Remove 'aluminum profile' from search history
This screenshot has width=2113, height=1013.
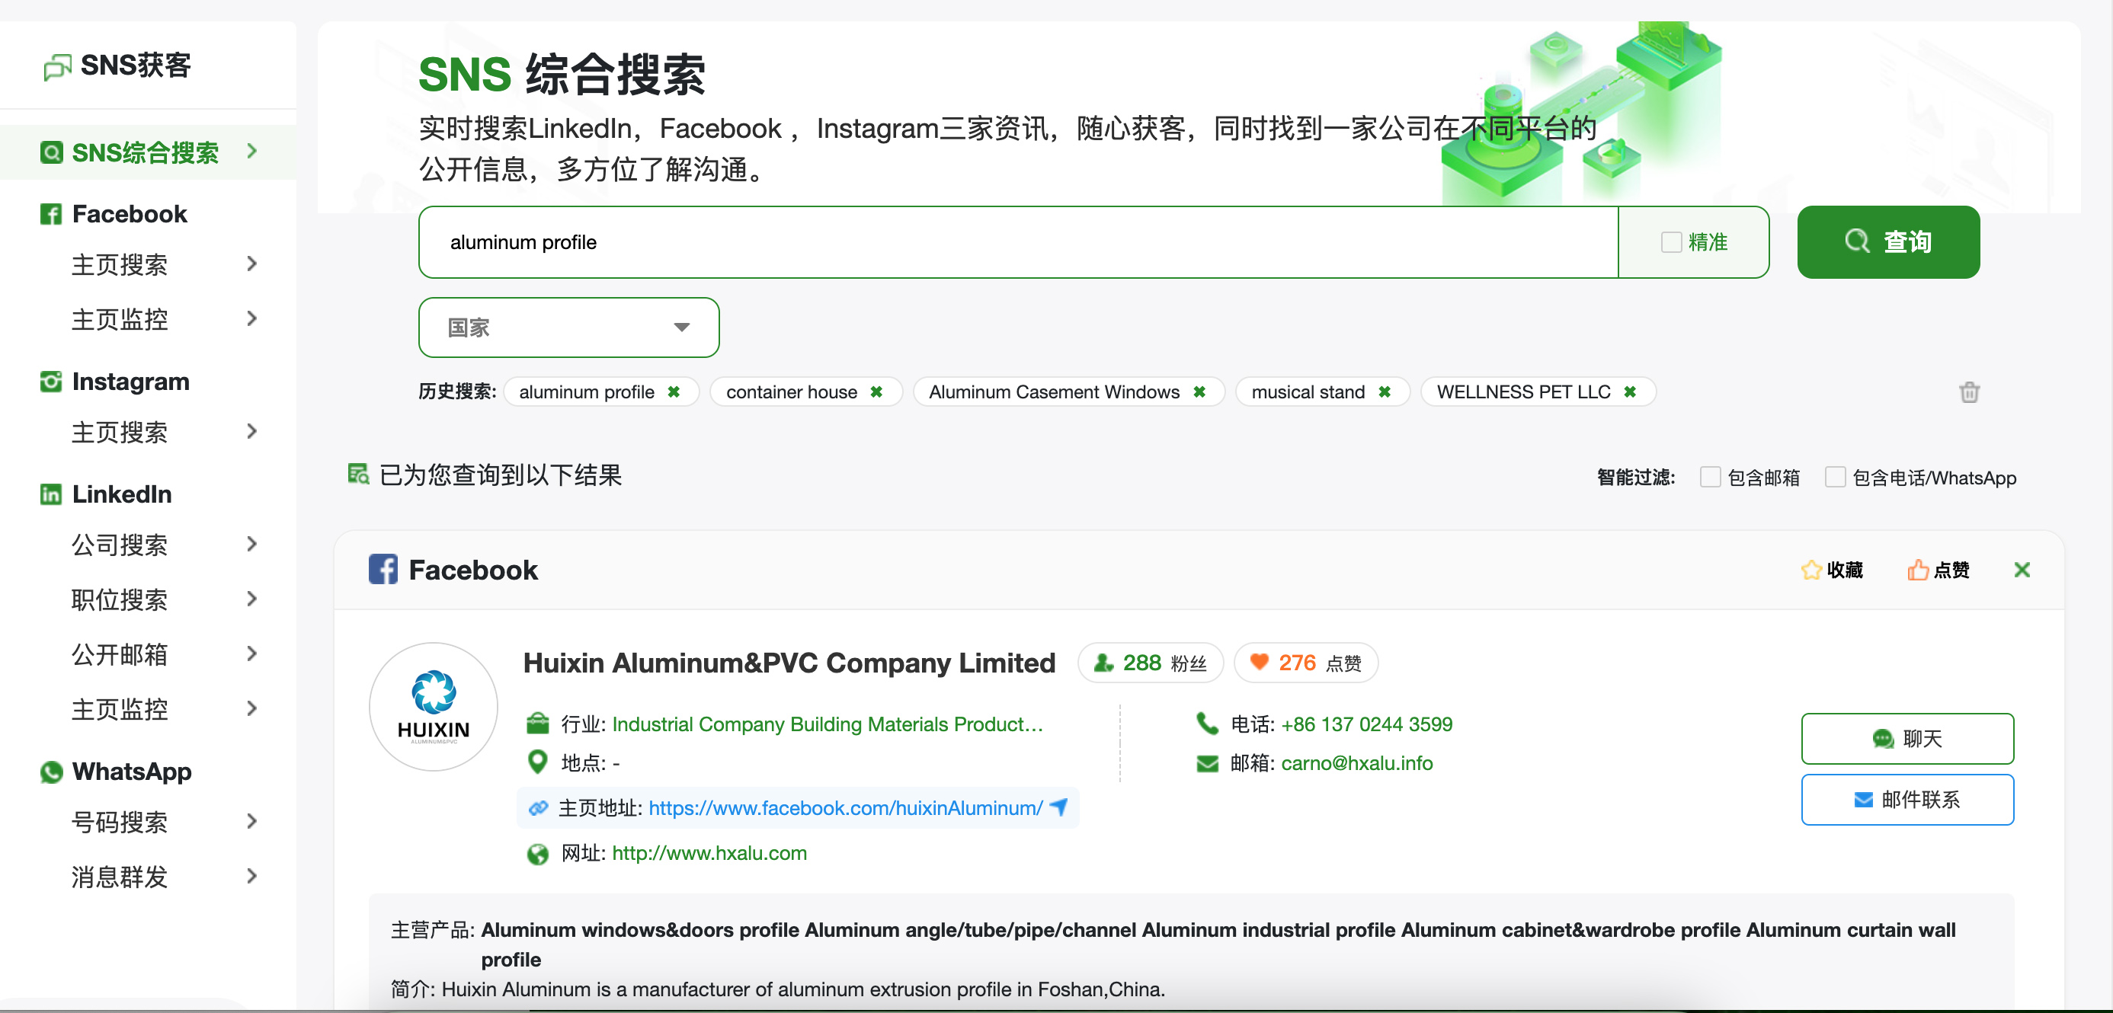(x=674, y=391)
